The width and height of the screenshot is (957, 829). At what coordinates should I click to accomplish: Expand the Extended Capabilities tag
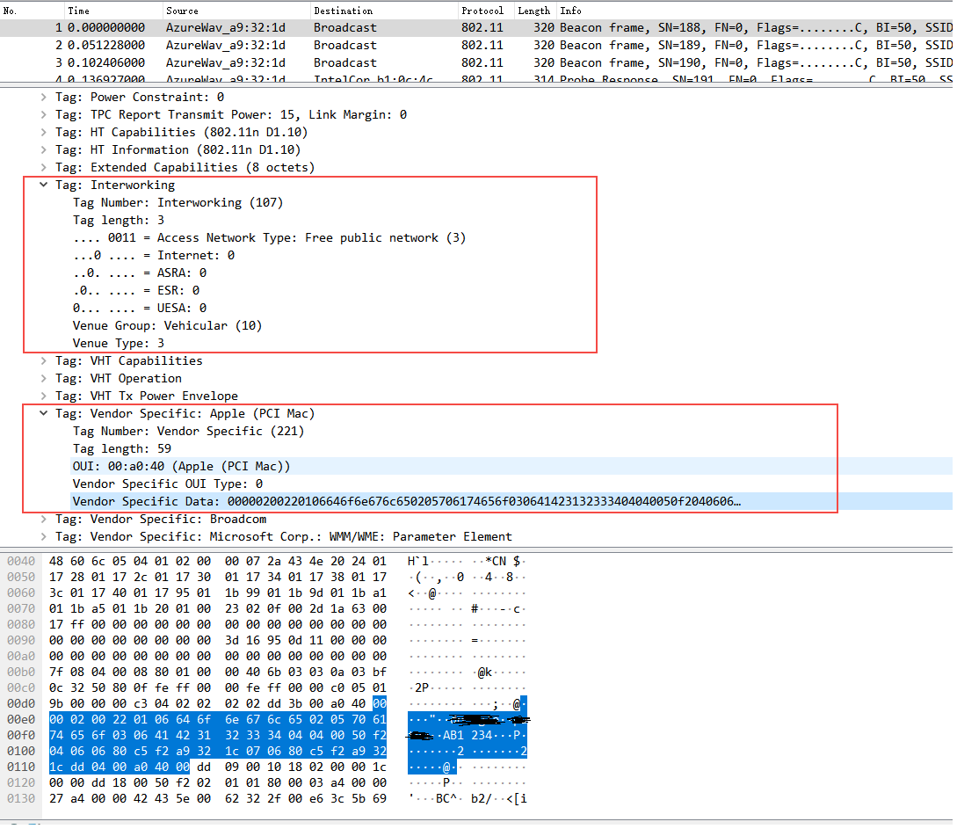click(41, 167)
